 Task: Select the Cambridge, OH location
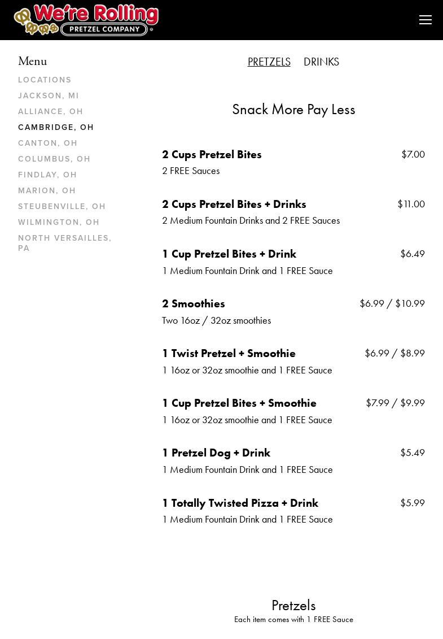pyautogui.click(x=56, y=128)
